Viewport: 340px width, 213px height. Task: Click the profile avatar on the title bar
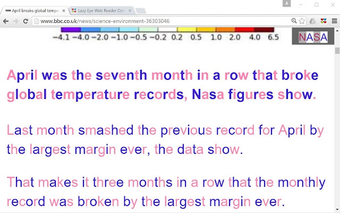pyautogui.click(x=286, y=4)
